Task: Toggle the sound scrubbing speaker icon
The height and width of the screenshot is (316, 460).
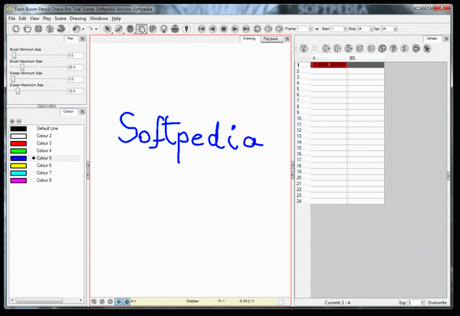Action: [x=279, y=28]
